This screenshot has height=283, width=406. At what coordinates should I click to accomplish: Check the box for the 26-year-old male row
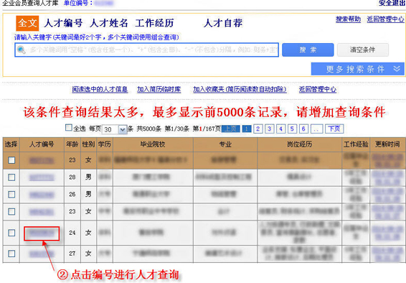pyautogui.click(x=11, y=195)
